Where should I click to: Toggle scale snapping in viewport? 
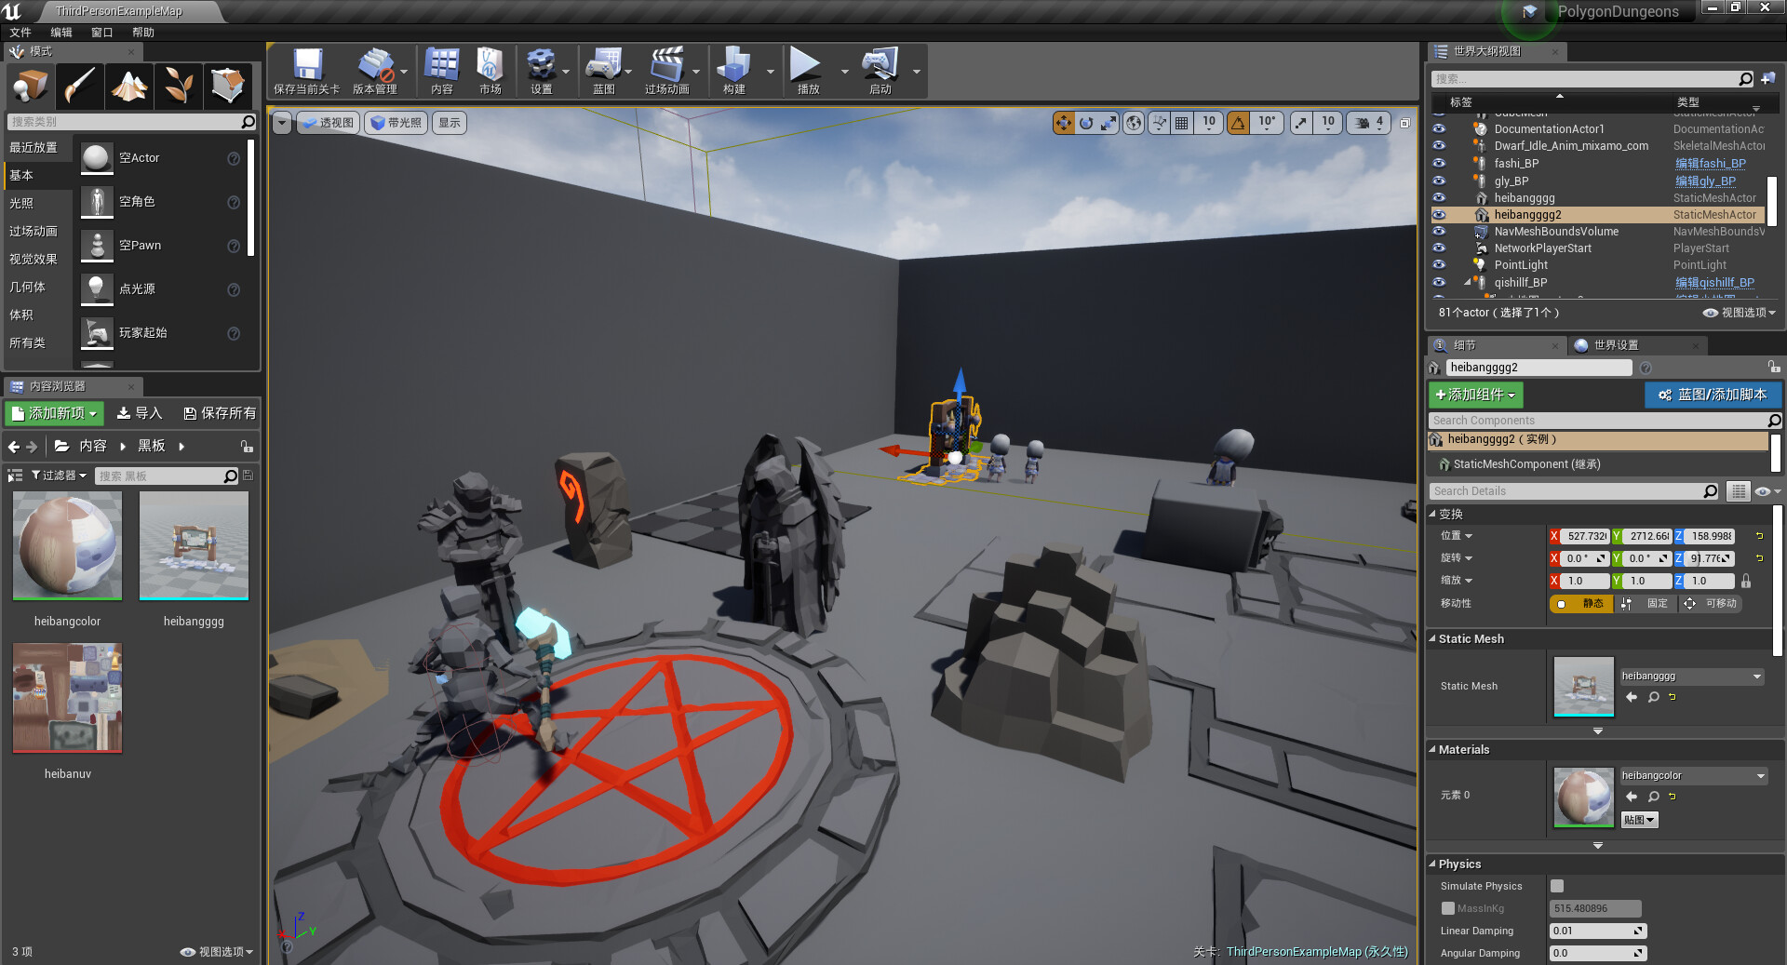tap(1300, 123)
